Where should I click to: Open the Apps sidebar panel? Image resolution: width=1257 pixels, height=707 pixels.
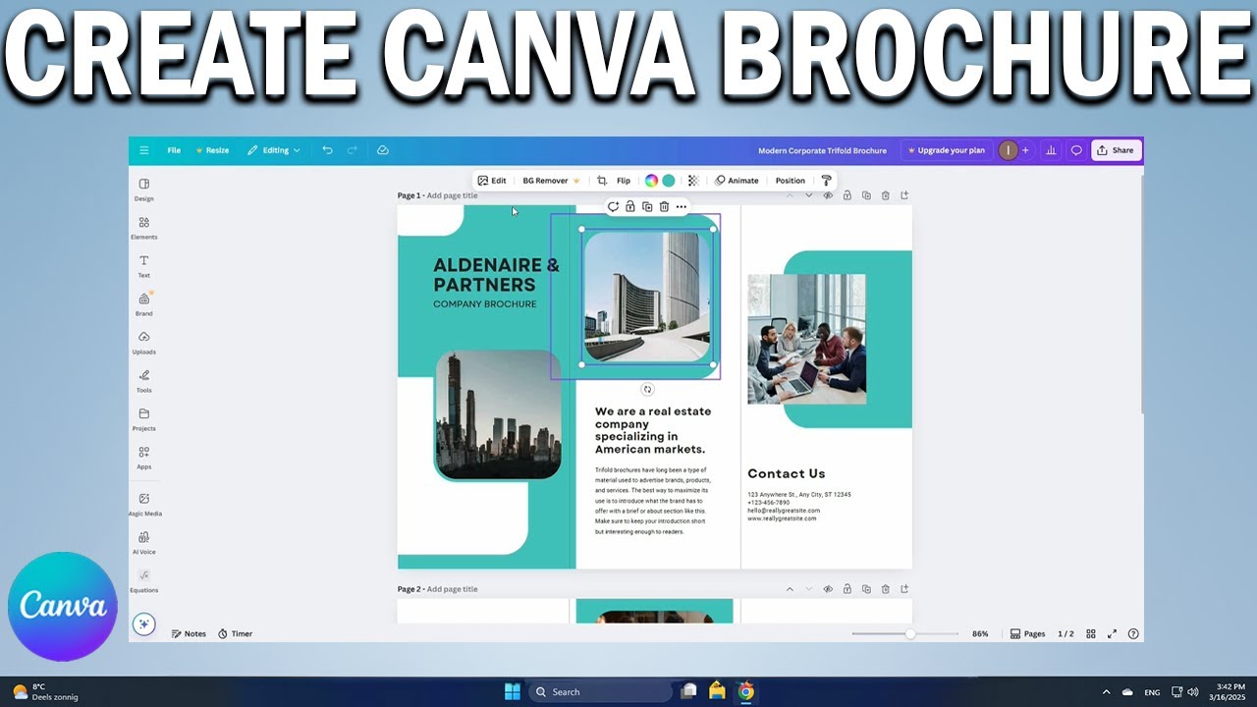coord(144,458)
